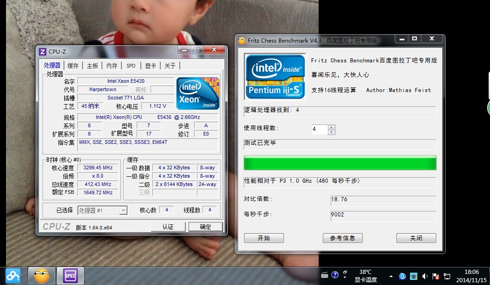
Task: Open the clock showing 18:06 2014/11/15
Action: coord(471,276)
